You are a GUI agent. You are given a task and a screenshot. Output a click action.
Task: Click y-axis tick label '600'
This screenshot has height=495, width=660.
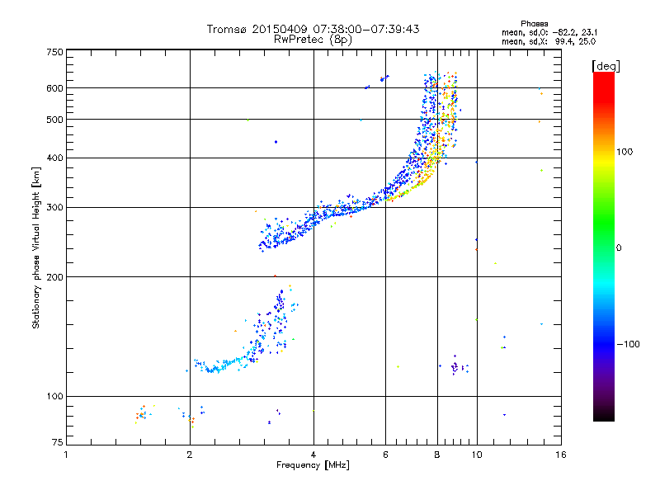coord(54,88)
